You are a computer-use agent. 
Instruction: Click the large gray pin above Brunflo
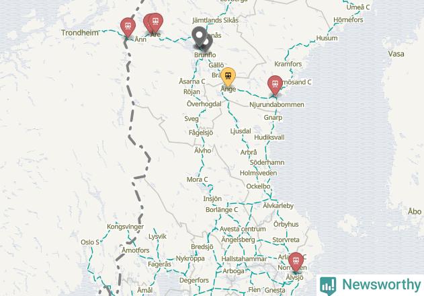tap(200, 36)
